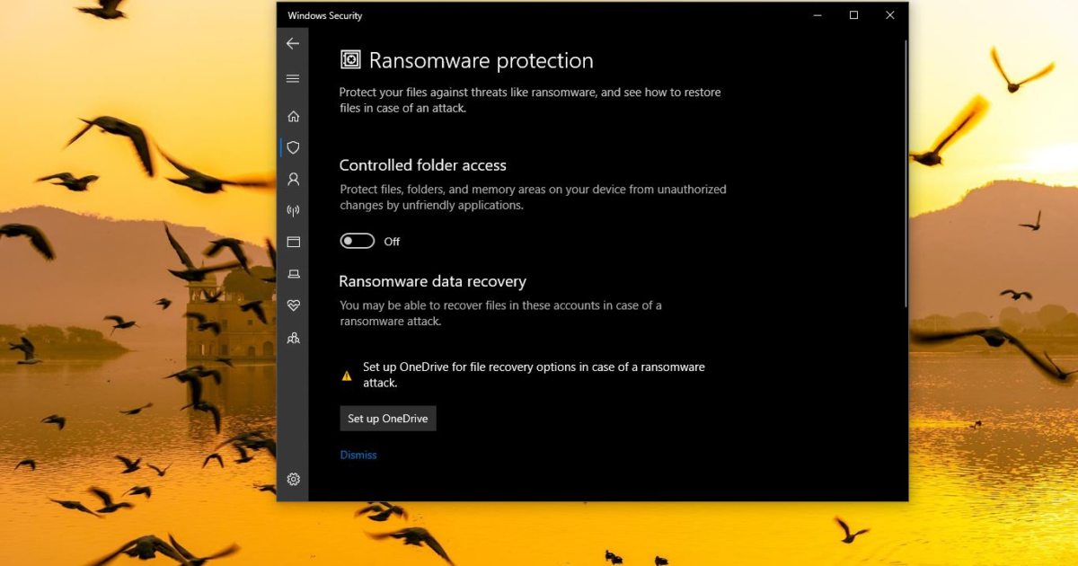Open App & browser control

[x=293, y=242]
